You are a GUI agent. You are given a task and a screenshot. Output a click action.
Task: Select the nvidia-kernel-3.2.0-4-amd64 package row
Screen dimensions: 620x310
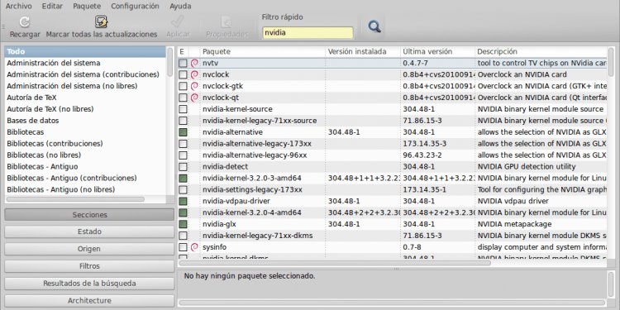(392, 212)
